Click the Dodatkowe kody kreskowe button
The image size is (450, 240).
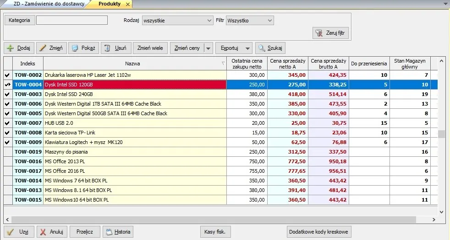click(x=318, y=232)
